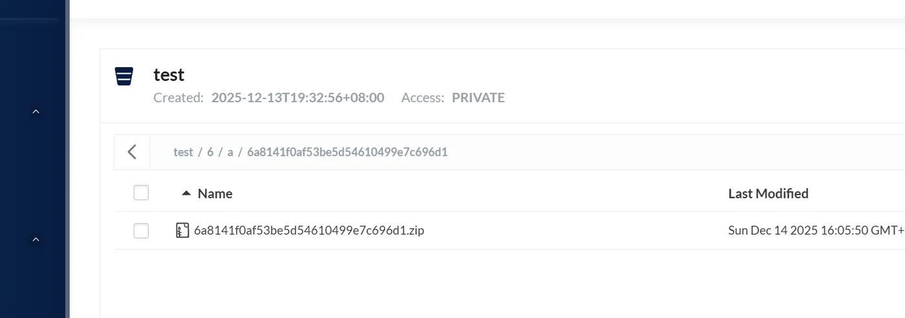Collapse the upper sidebar section chevron
Image resolution: width=905 pixels, height=318 pixels.
36,112
